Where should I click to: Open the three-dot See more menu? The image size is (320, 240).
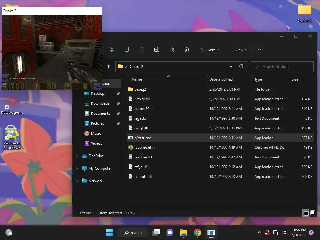260,50
